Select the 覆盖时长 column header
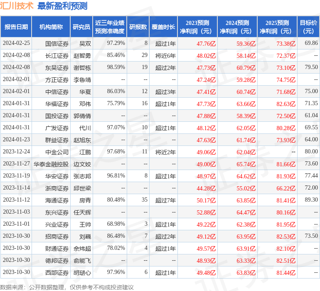This screenshot has width=320, height=291. click(x=163, y=27)
